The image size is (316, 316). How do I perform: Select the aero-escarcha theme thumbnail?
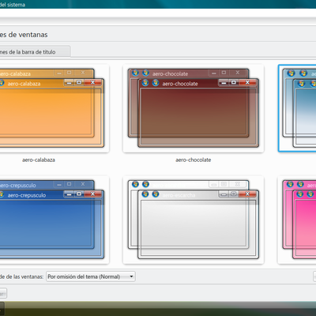pyautogui.click(x=194, y=220)
